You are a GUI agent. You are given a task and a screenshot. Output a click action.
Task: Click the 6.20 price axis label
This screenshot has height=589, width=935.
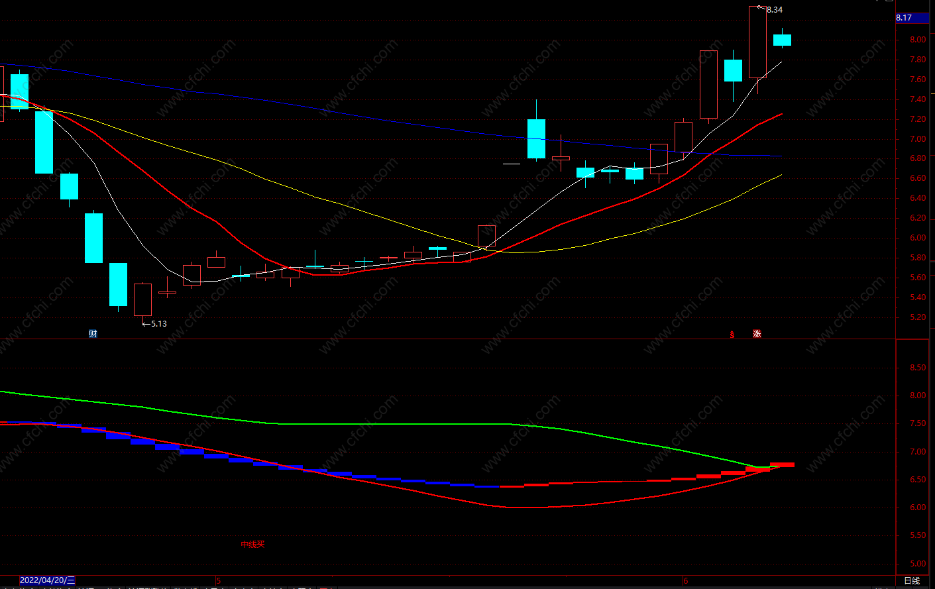click(x=918, y=218)
